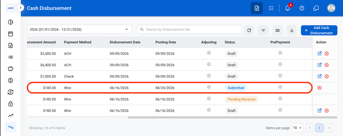
Task: Click the LOGO placeholder in the sidebar
Action: [10, 8]
